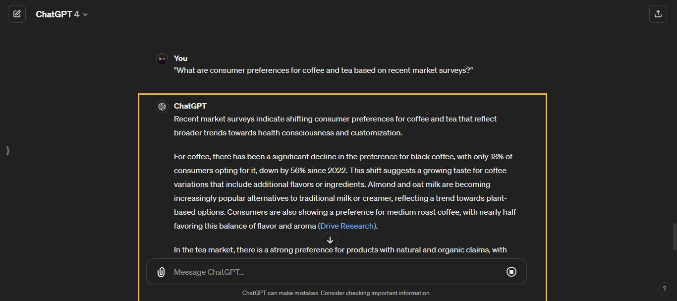
Task: Attach a file using the paperclip icon
Action: click(x=161, y=272)
